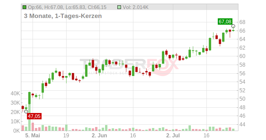Screen dimensions: 266x140
Task: Click the '2. Jul' date axis label
Action: (x=173, y=136)
